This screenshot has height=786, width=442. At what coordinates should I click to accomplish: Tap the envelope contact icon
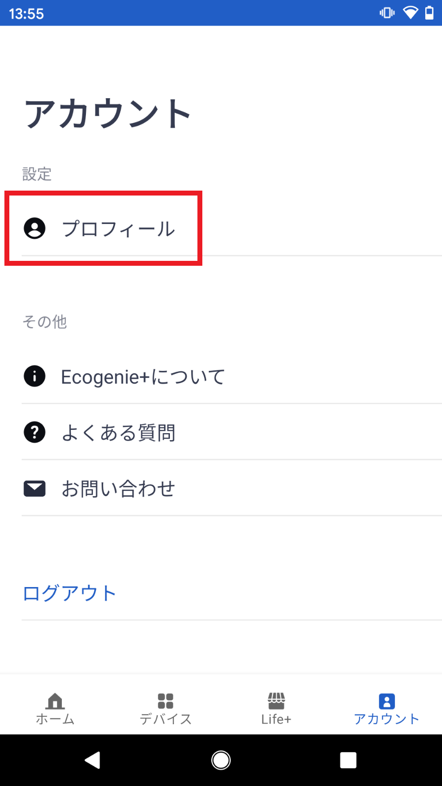coord(34,489)
